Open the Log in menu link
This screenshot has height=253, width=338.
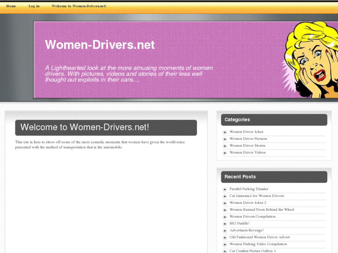[34, 6]
